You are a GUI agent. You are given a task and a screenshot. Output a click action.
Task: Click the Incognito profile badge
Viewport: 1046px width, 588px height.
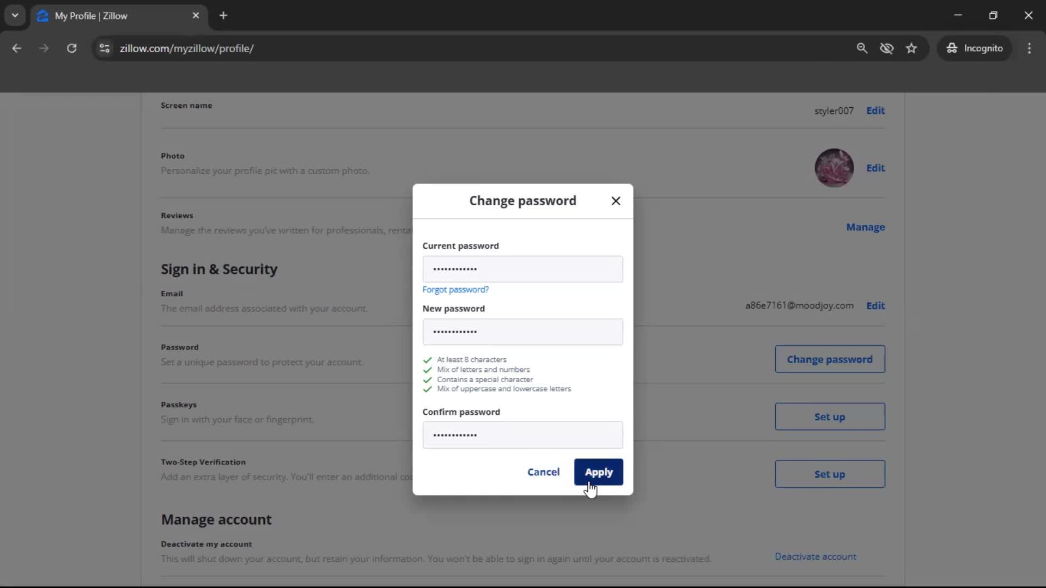975,48
